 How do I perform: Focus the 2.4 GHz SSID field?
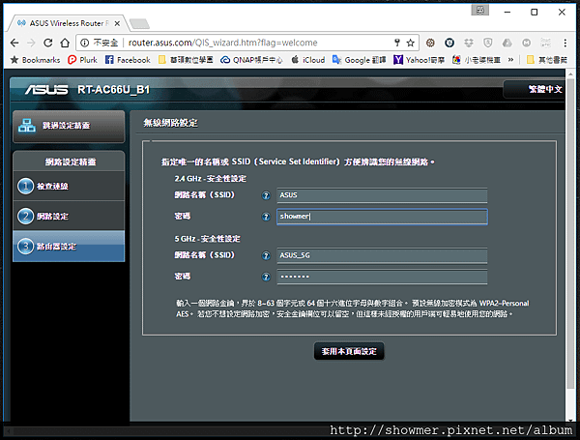pyautogui.click(x=382, y=195)
